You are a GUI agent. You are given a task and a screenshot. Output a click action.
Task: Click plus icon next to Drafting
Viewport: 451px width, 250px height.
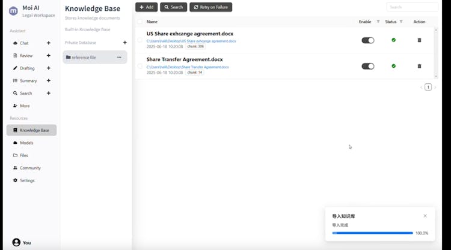coord(49,68)
